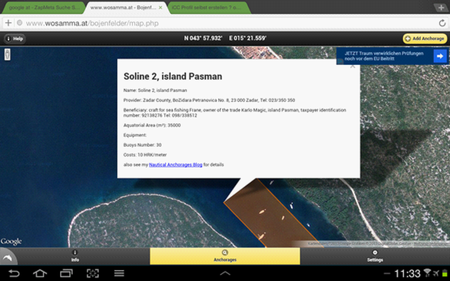Open the Settings tab
The width and height of the screenshot is (450, 281).
pos(375,256)
